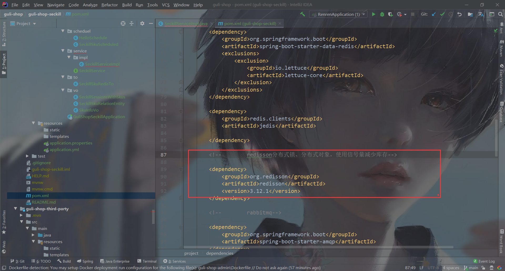This screenshot has height=271, width=505.
Task: Open the Maven tool window
Action: pos(501,48)
